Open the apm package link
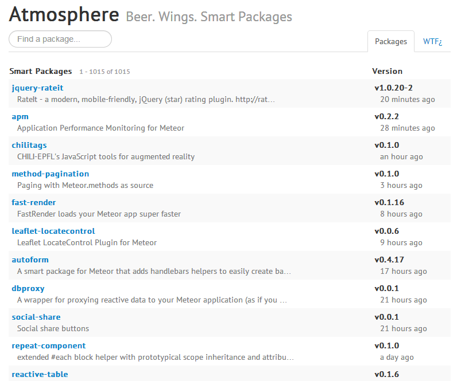The width and height of the screenshot is (457, 381). 20,117
